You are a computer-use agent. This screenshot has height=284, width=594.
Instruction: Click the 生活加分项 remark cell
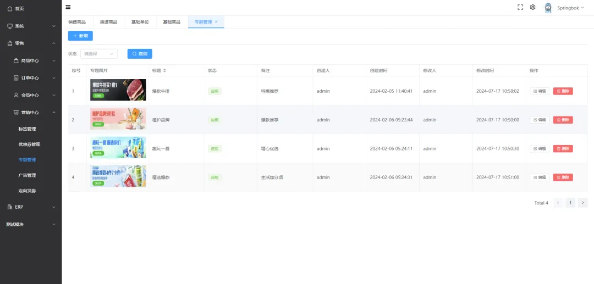tap(272, 177)
